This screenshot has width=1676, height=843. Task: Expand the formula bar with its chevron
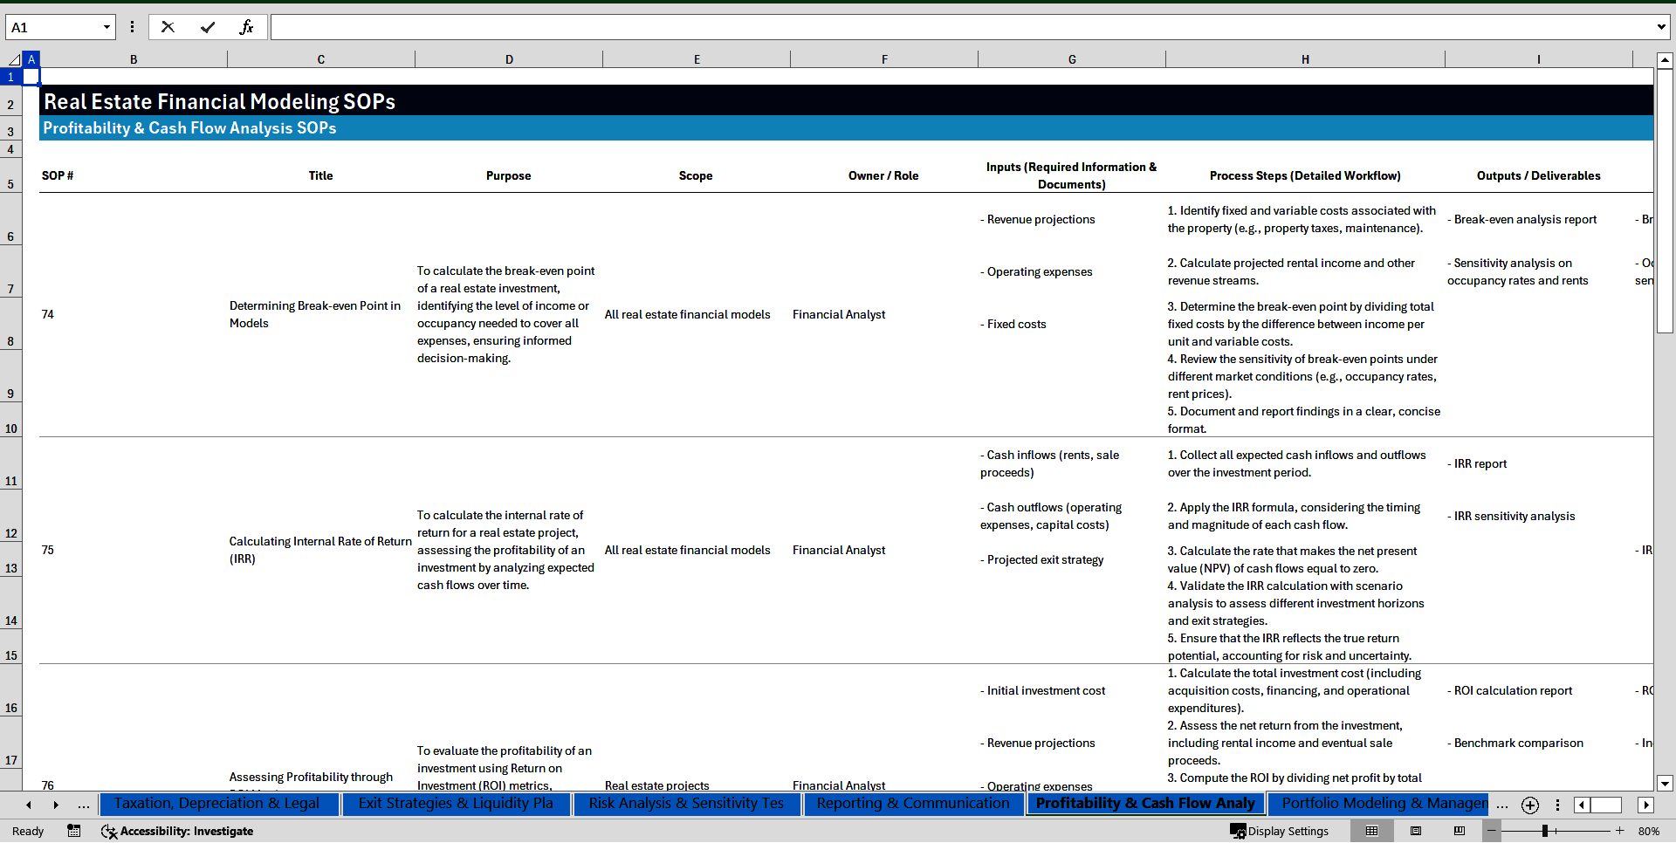coord(1662,27)
